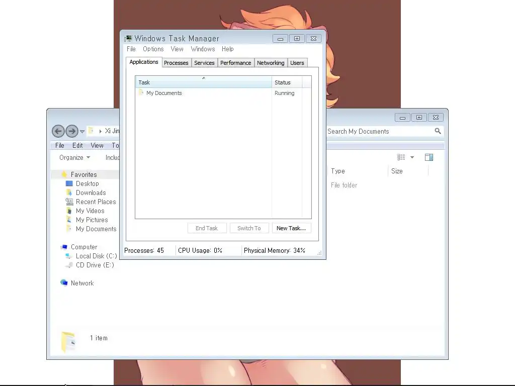Image resolution: width=515 pixels, height=386 pixels.
Task: Expand the address bar breadcrumb chevron before Xi Jin
Action: [100, 131]
